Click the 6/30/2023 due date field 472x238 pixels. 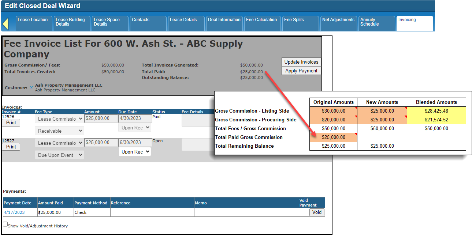(135, 143)
